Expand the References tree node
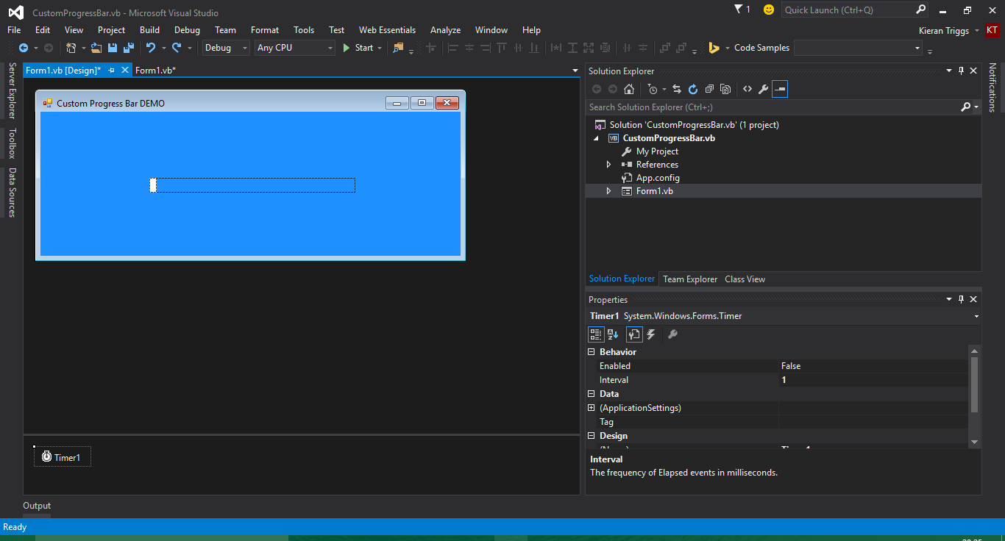The height and width of the screenshot is (541, 1005). coord(608,165)
